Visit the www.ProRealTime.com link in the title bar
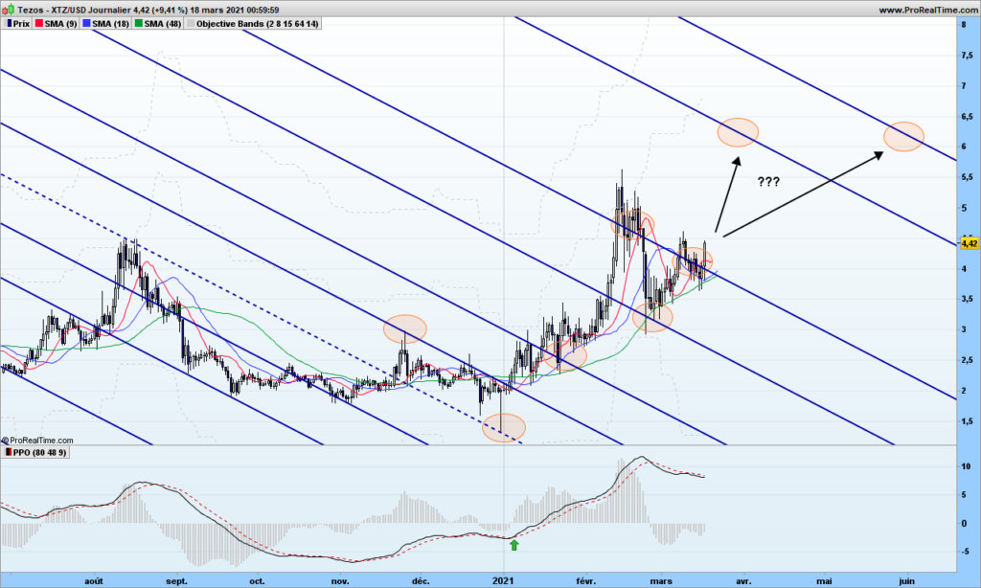 coord(927,10)
